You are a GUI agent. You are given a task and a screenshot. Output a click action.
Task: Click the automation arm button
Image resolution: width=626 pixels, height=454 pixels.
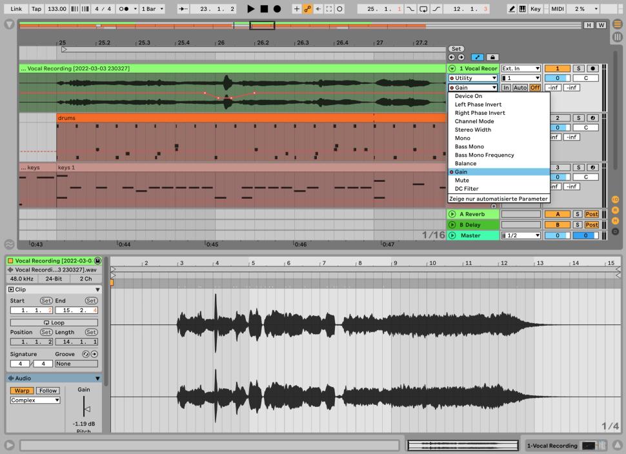(x=308, y=9)
